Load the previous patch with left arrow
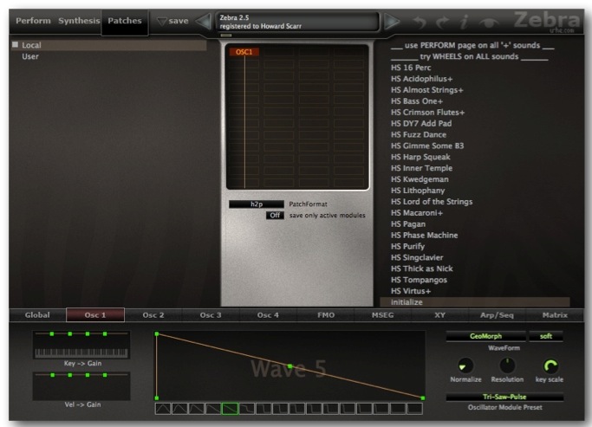The width and height of the screenshot is (592, 427). point(204,21)
